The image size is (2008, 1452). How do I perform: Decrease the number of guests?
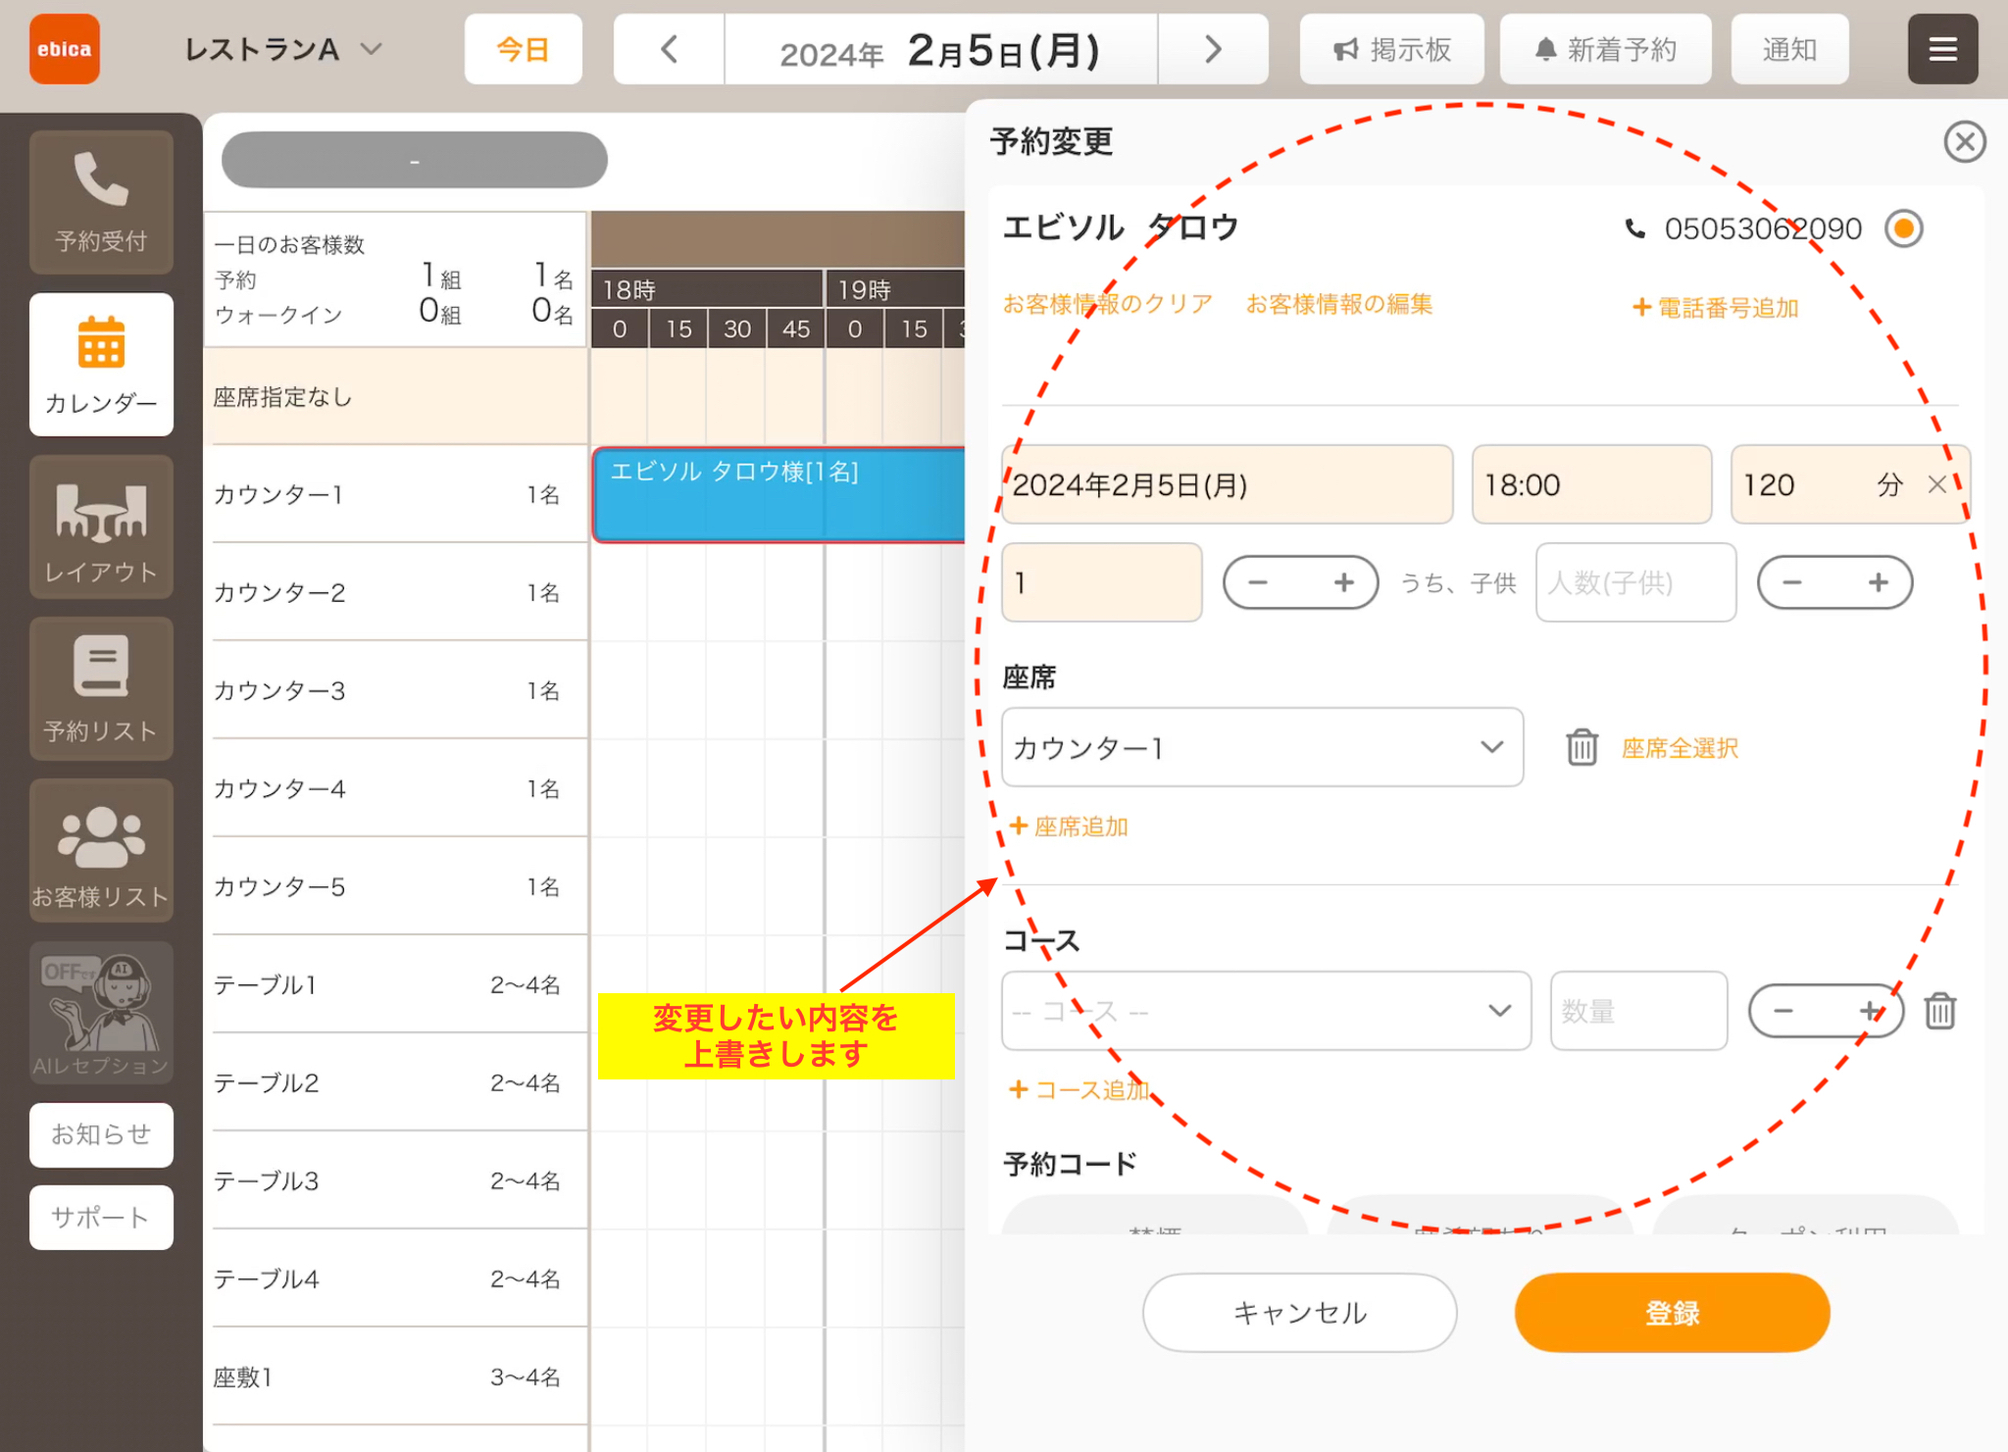1259,582
